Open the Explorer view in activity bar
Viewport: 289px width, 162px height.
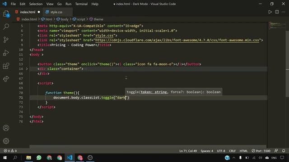coord(6,14)
